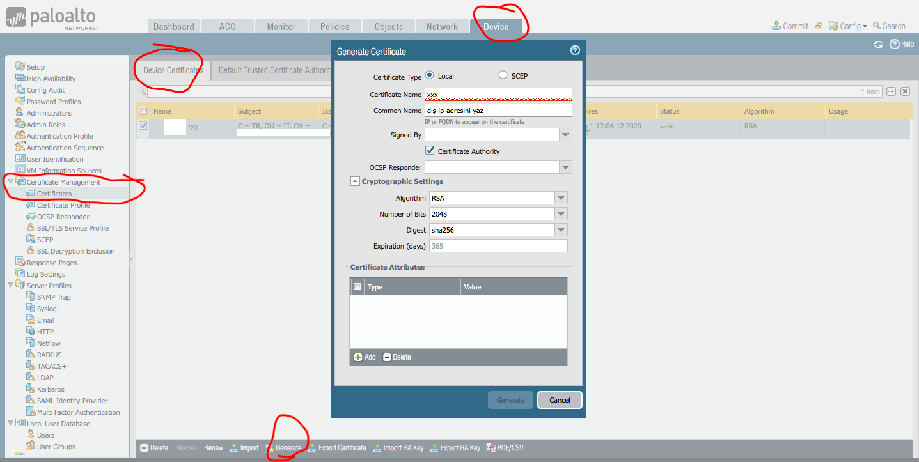The width and height of the screenshot is (919, 462).
Task: Click the Common Name input field
Action: 498,111
